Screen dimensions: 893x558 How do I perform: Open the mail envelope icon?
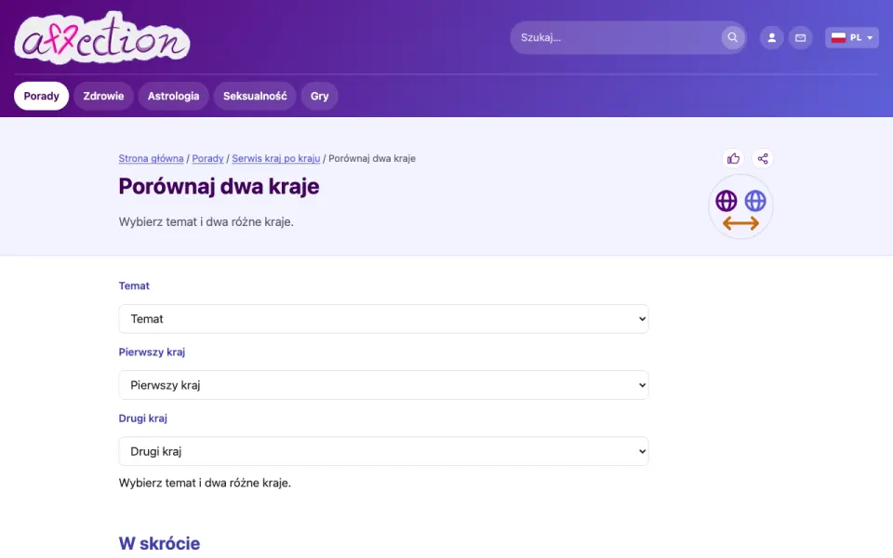(x=801, y=37)
